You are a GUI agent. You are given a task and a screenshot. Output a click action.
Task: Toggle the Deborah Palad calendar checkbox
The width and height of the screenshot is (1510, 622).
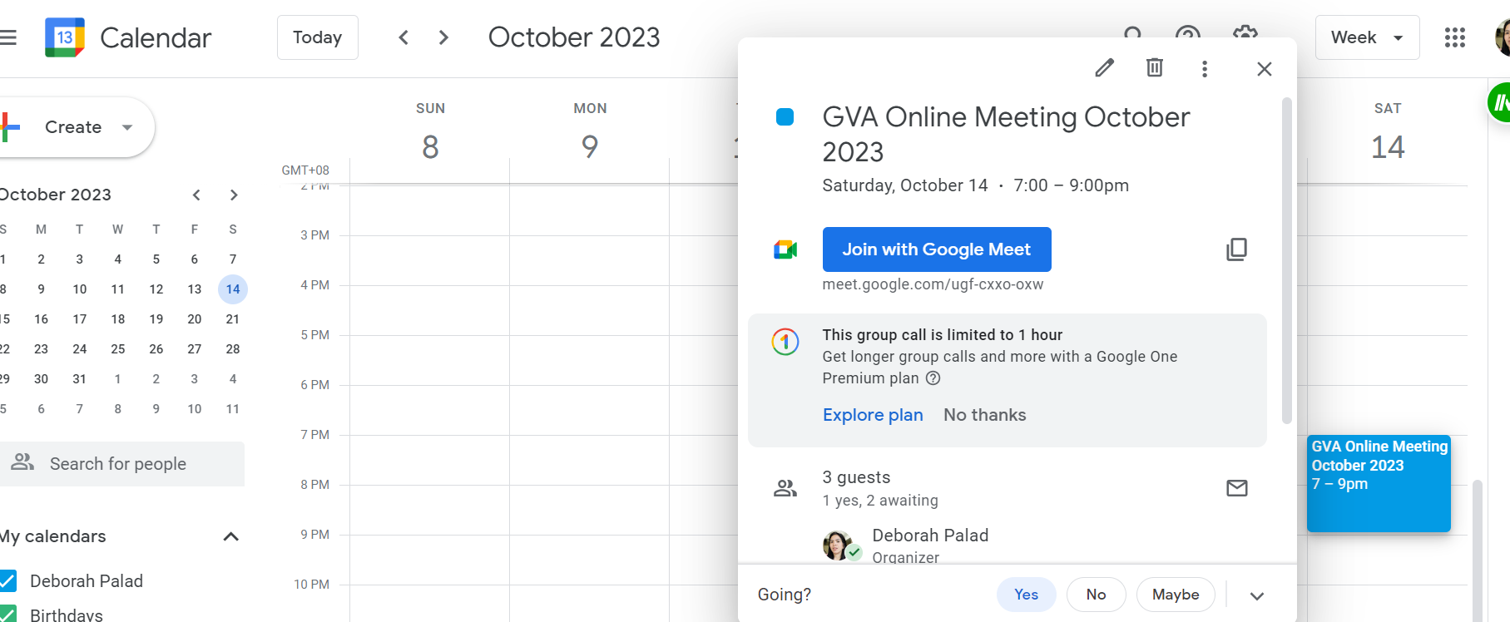[7, 580]
